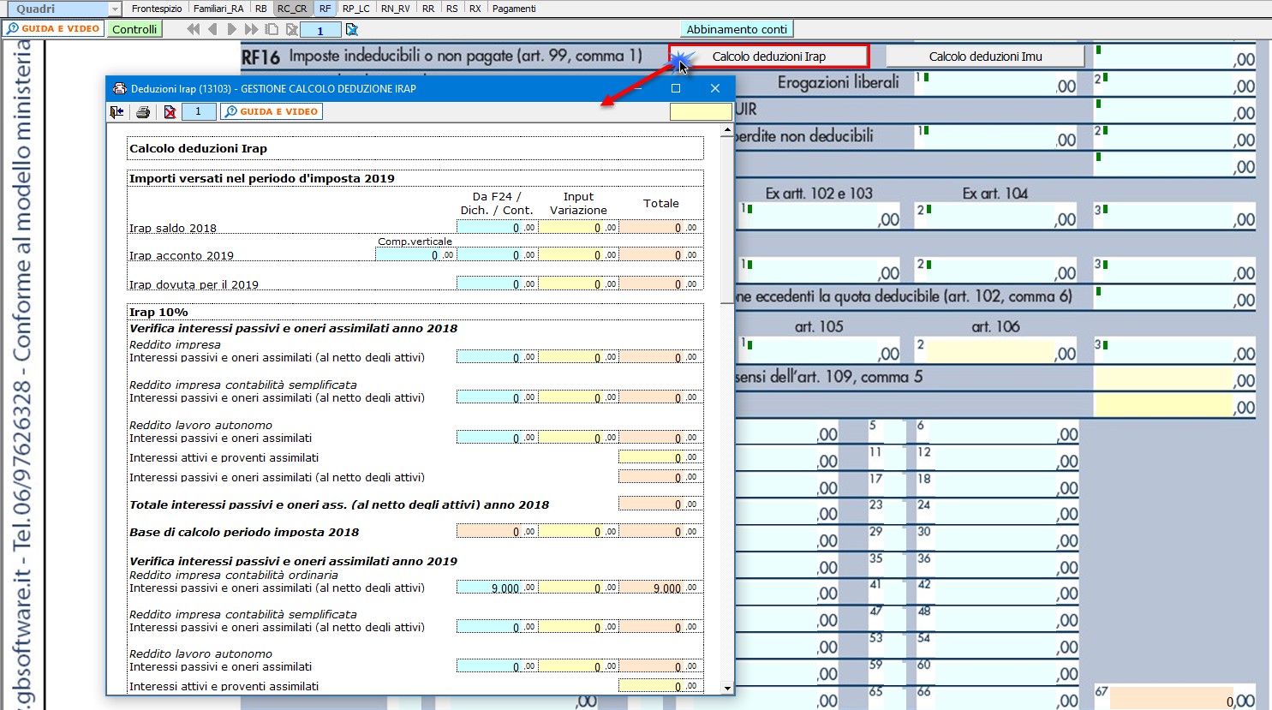This screenshot has height=710, width=1272.
Task: Click the exit door icon in Deduzioni Irap window
Action: (117, 111)
